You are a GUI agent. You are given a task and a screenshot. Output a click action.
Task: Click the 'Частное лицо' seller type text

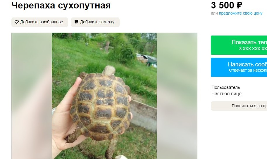(x=226, y=93)
